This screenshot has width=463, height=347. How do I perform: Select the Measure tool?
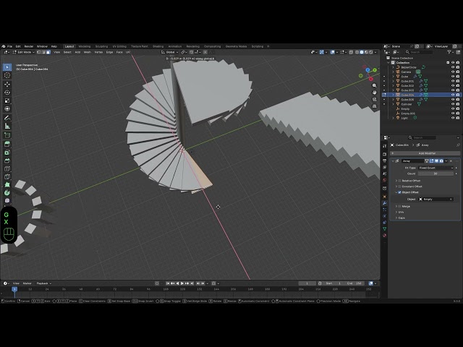pyautogui.click(x=7, y=127)
